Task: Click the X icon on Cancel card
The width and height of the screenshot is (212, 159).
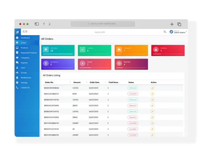Action: (x=82, y=63)
